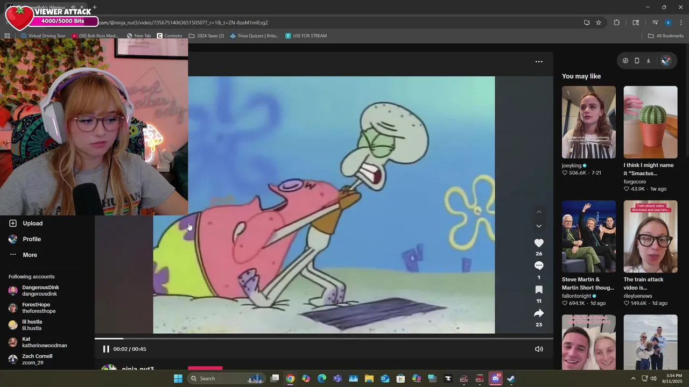This screenshot has height=387, width=689.
Task: Go to the previous video with up chevron
Action: tap(539, 212)
